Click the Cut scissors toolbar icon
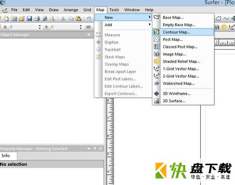 [63, 19]
